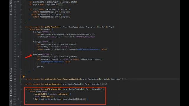This screenshot has width=189, height=106.
Task: Collapse getKeyPageData function via gutter fold marker
Action: (x=21, y=27)
